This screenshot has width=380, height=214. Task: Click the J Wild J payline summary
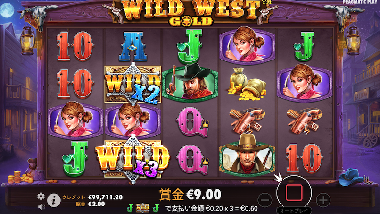[143, 208]
